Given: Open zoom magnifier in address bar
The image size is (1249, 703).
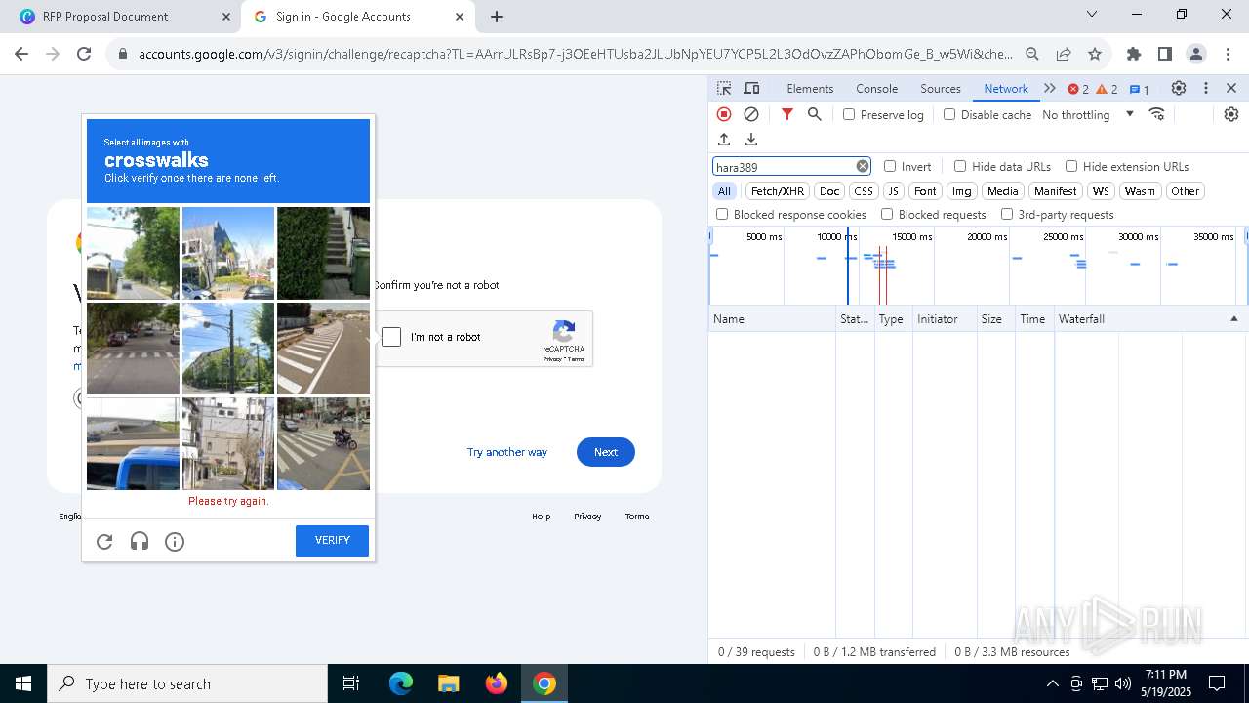Looking at the screenshot, I should coord(1032,54).
